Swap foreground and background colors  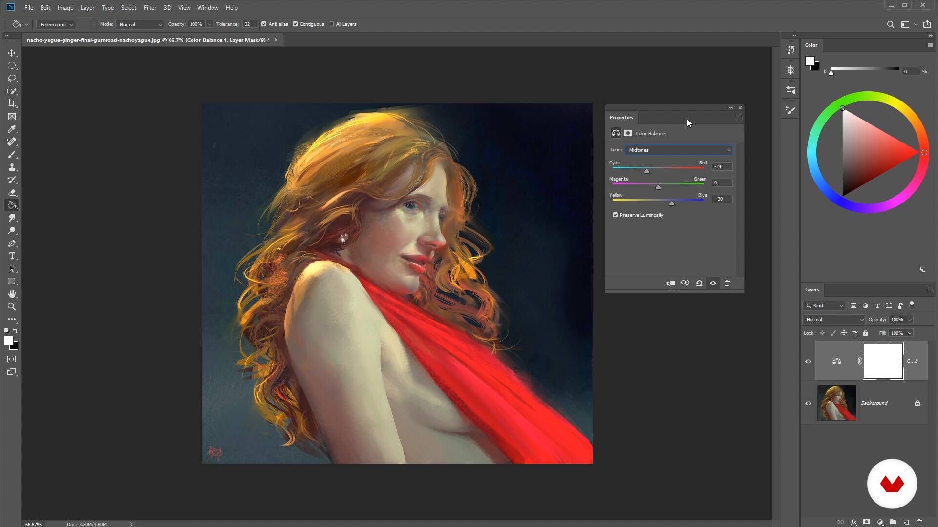click(x=15, y=331)
